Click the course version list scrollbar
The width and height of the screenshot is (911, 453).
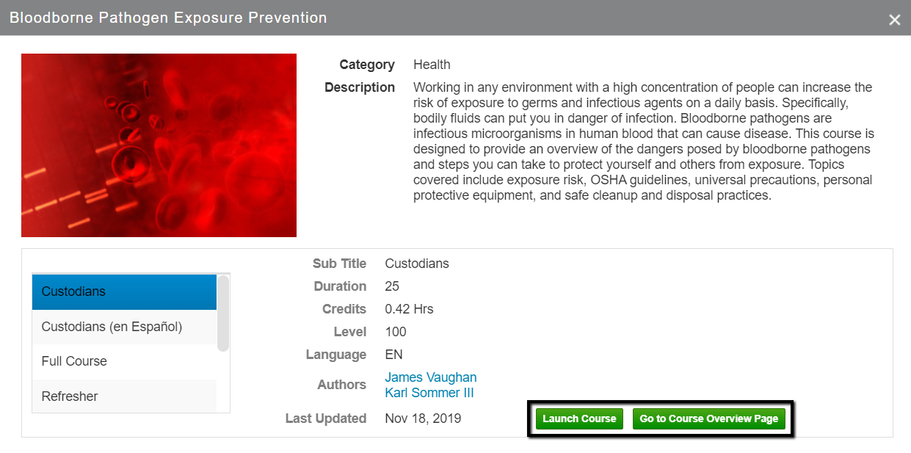pyautogui.click(x=223, y=314)
